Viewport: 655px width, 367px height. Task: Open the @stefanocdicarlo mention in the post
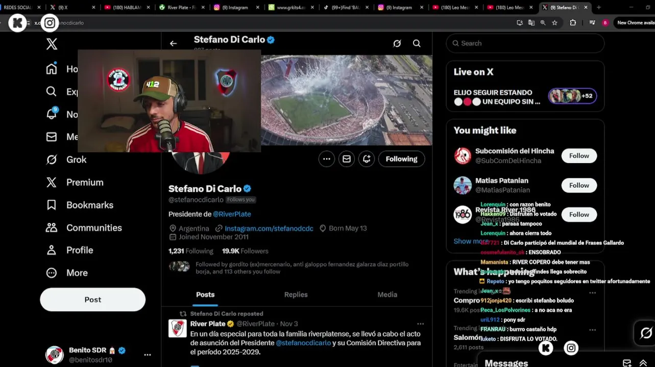(x=303, y=343)
